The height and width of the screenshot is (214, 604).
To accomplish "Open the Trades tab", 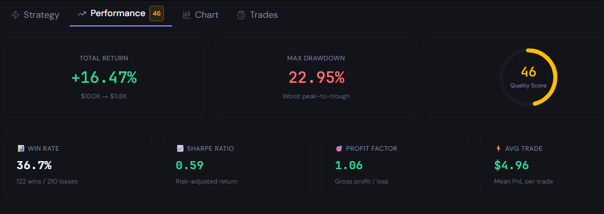I will point(258,15).
